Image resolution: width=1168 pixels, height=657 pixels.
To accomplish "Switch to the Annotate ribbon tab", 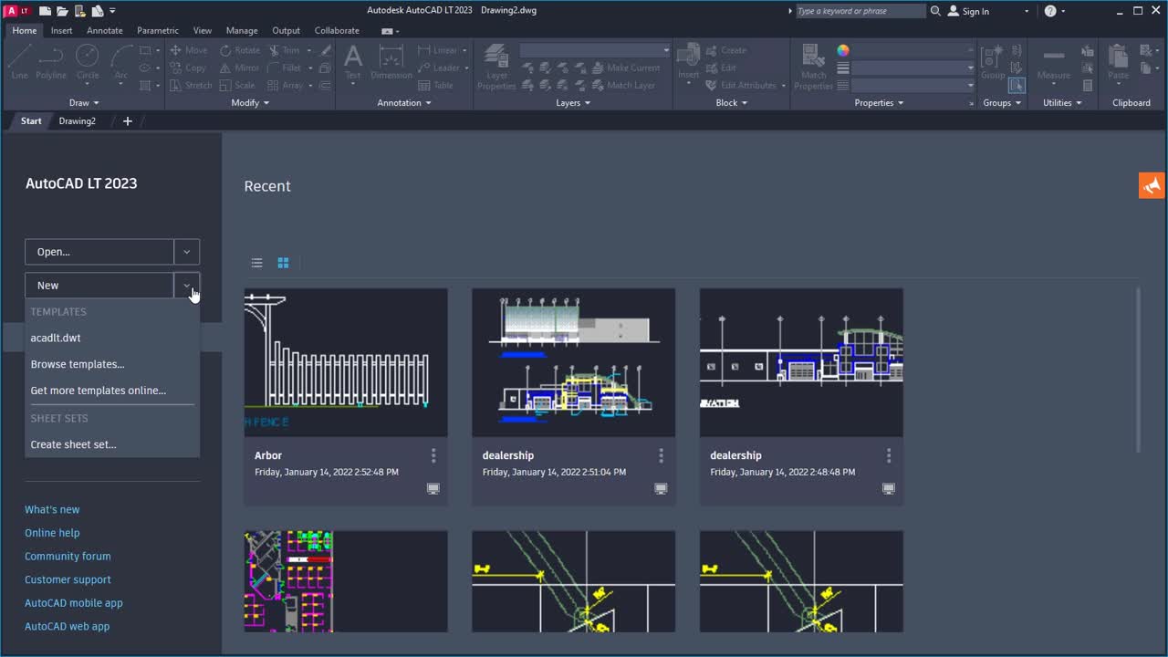I will [x=104, y=30].
